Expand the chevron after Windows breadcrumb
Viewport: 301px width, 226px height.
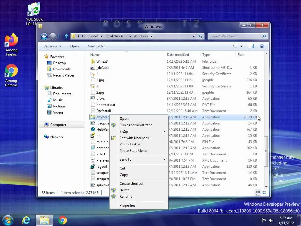tap(151, 36)
